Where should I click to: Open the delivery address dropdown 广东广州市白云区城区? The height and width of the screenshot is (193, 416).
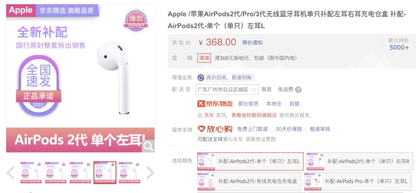click(x=227, y=90)
